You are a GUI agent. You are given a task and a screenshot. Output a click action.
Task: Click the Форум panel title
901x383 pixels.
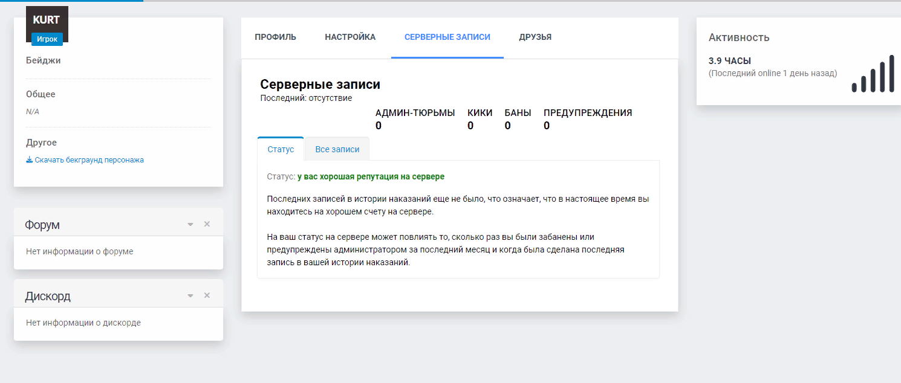coord(42,225)
